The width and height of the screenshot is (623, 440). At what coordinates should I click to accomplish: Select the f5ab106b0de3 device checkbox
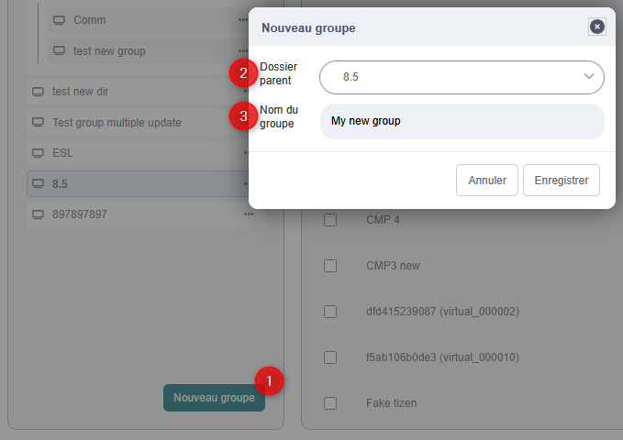point(330,357)
